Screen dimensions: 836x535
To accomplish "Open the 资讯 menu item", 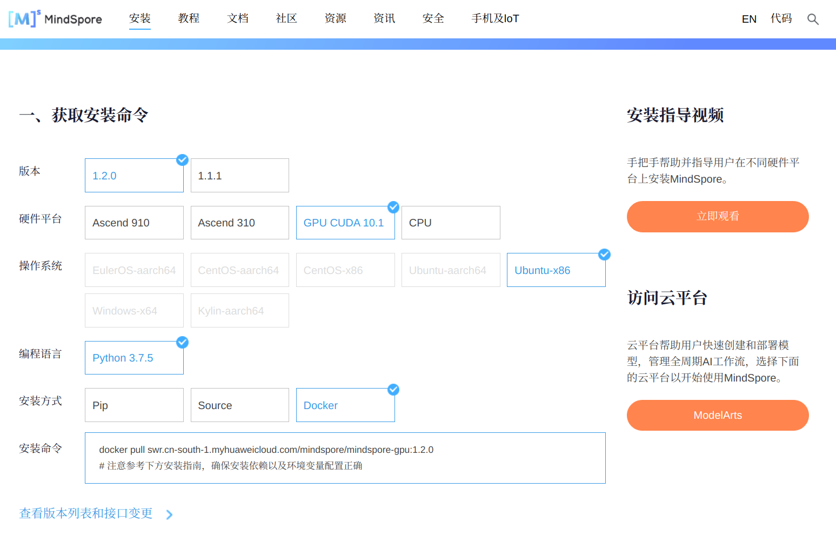I will [x=384, y=18].
